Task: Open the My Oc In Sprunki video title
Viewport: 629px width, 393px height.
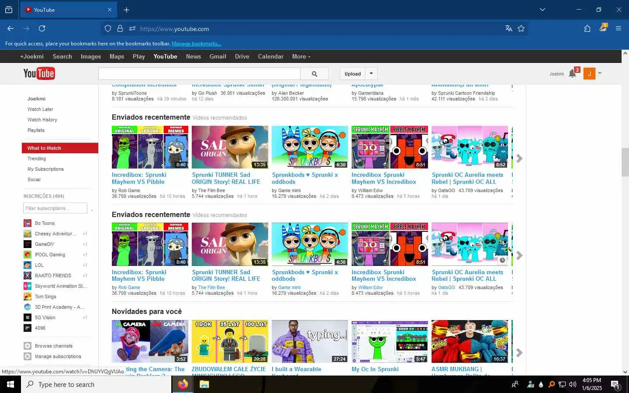Action: 375,369
